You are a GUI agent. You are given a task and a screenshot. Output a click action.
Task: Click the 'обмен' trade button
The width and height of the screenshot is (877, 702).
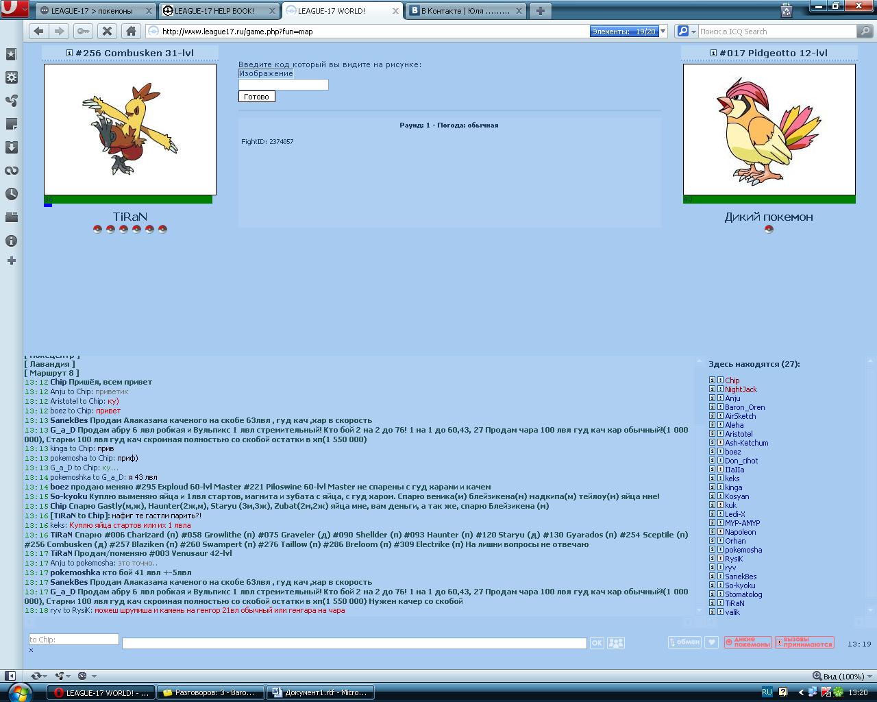click(x=685, y=642)
